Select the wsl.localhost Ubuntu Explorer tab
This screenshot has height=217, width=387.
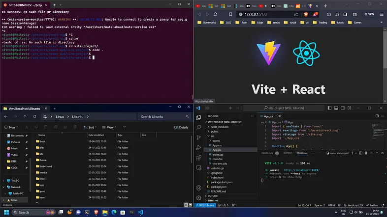(24, 108)
